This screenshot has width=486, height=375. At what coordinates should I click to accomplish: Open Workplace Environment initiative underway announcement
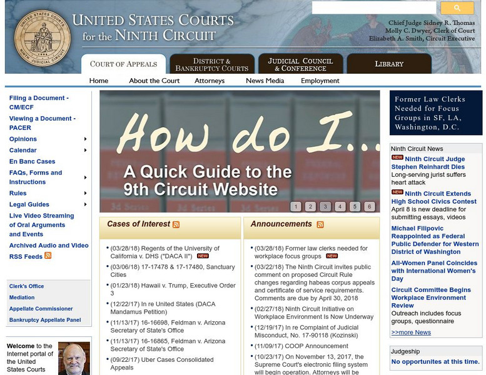tap(314, 312)
